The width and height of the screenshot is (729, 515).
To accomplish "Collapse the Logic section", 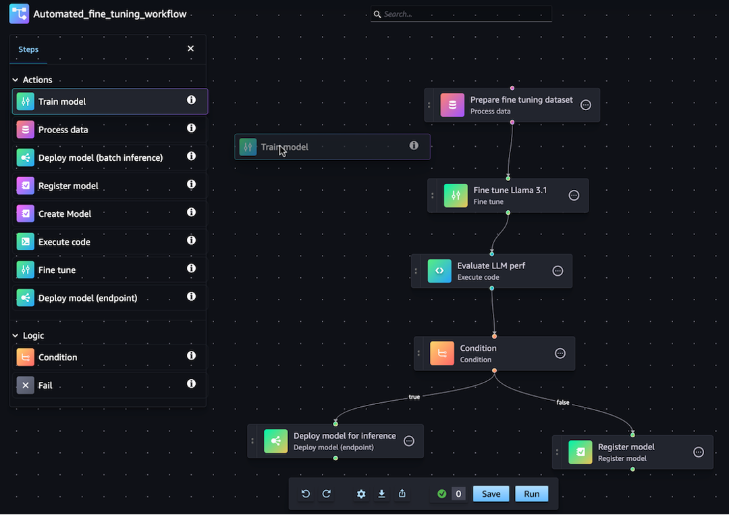I will 14,335.
